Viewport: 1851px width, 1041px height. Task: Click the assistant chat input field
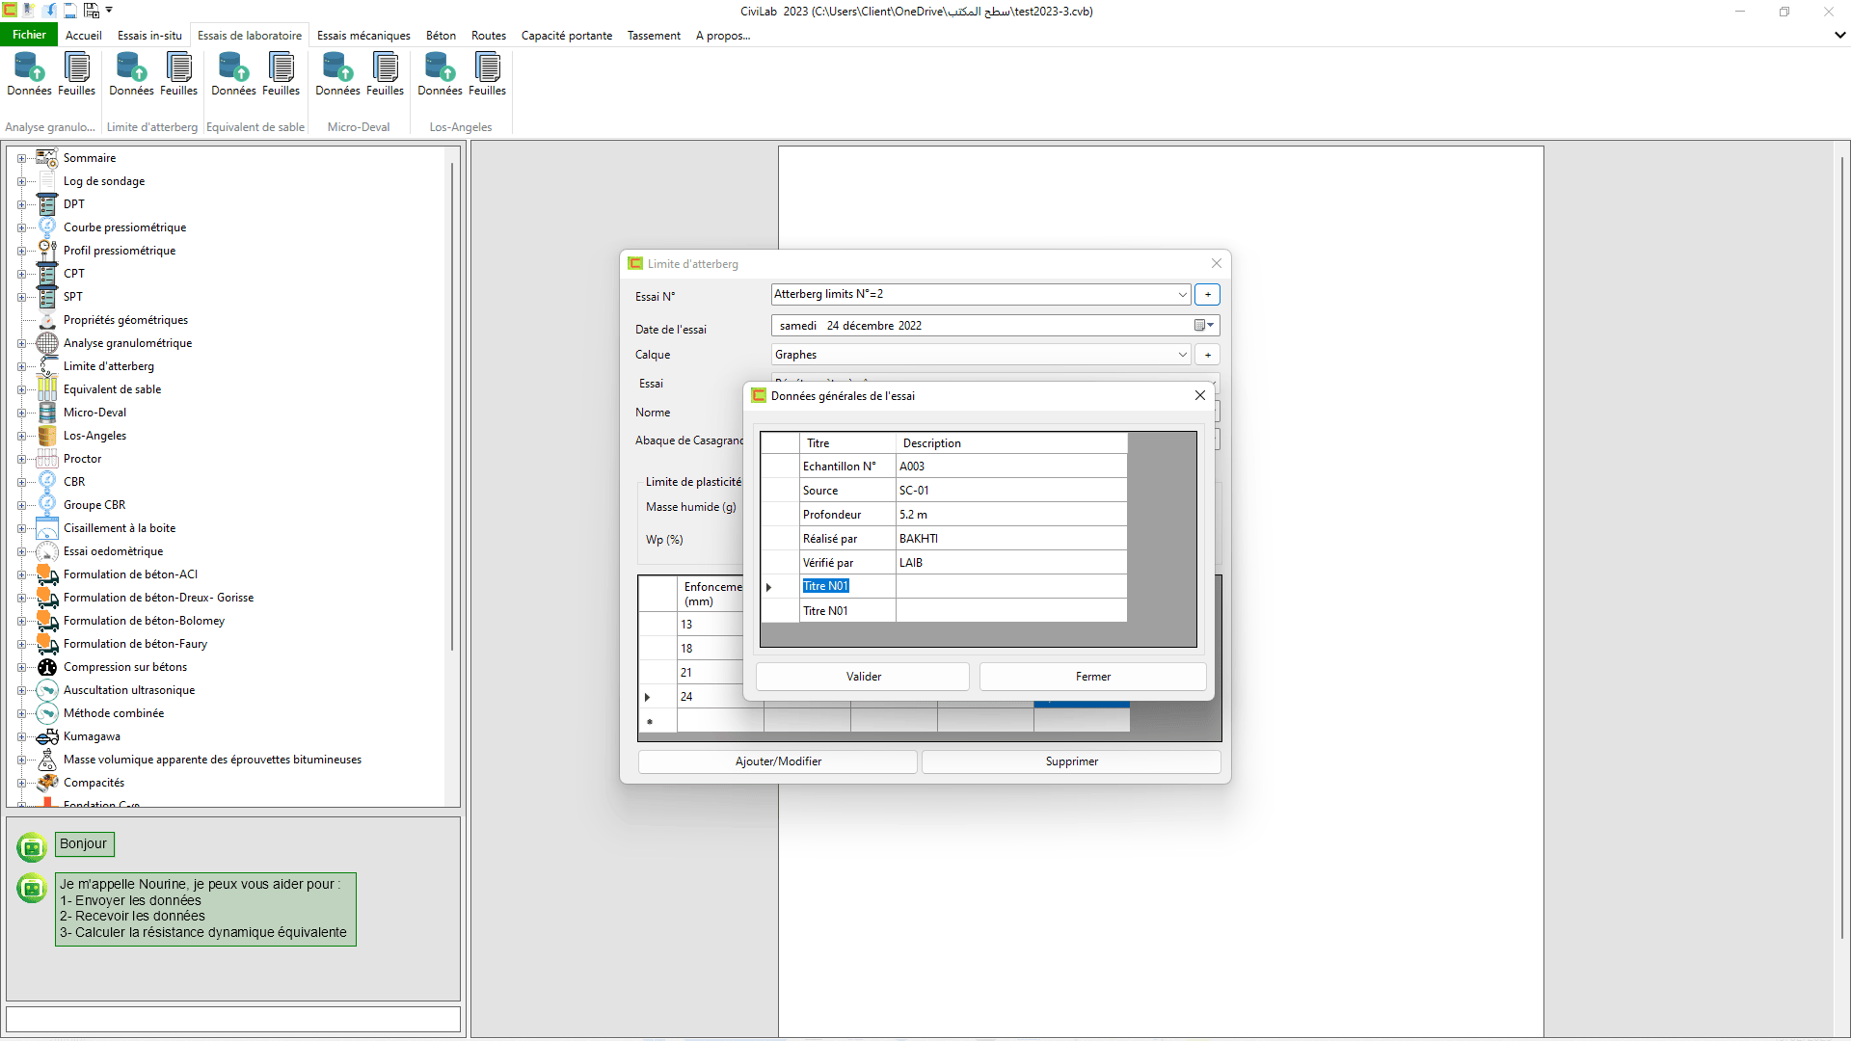233,1020
